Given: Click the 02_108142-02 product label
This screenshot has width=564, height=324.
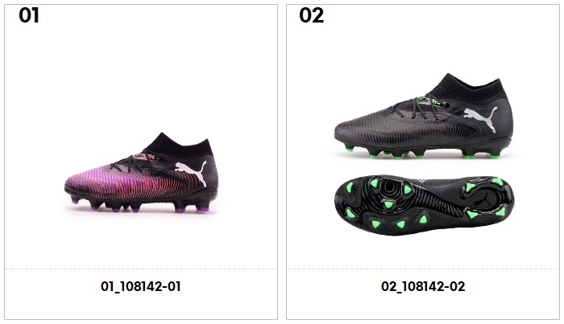Looking at the screenshot, I should coord(423,286).
